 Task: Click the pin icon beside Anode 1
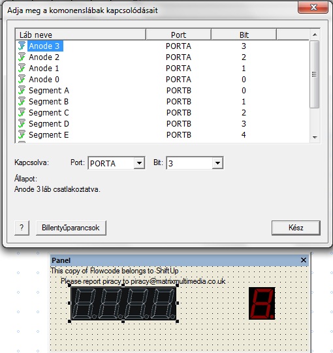[22, 68]
